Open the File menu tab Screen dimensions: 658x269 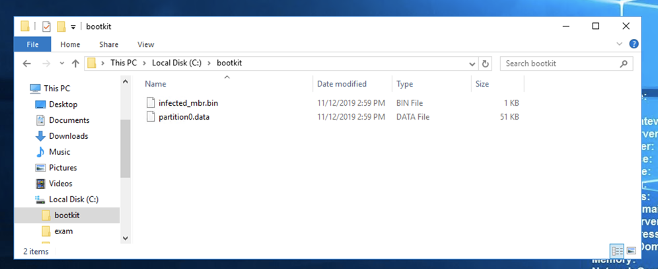[32, 44]
